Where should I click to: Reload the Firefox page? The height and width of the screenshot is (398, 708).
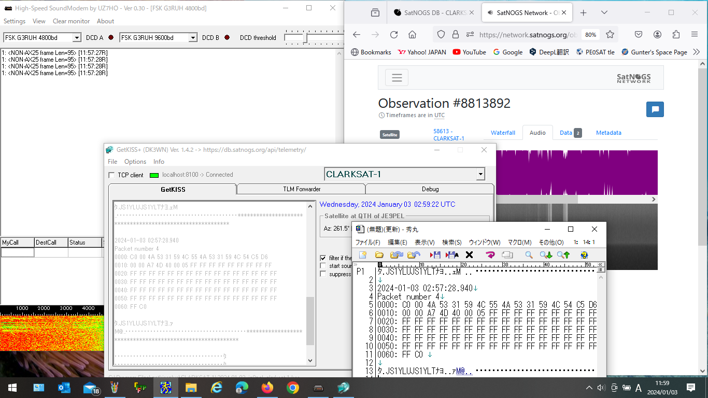click(x=394, y=35)
